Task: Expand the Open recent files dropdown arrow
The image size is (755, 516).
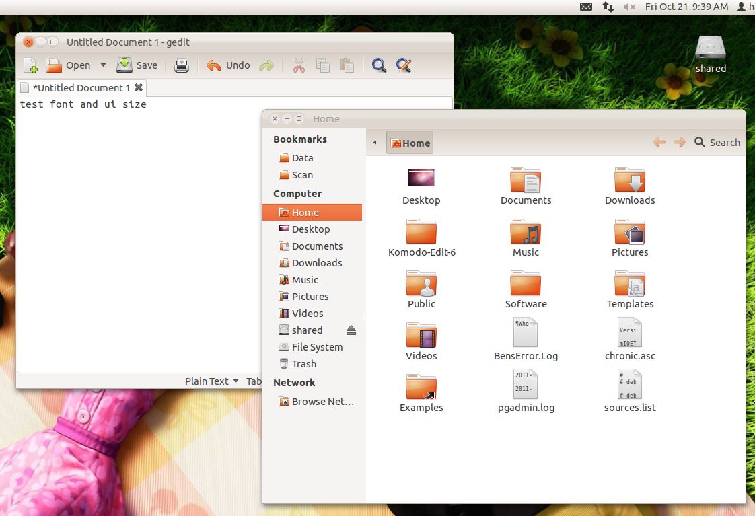Action: click(x=103, y=65)
